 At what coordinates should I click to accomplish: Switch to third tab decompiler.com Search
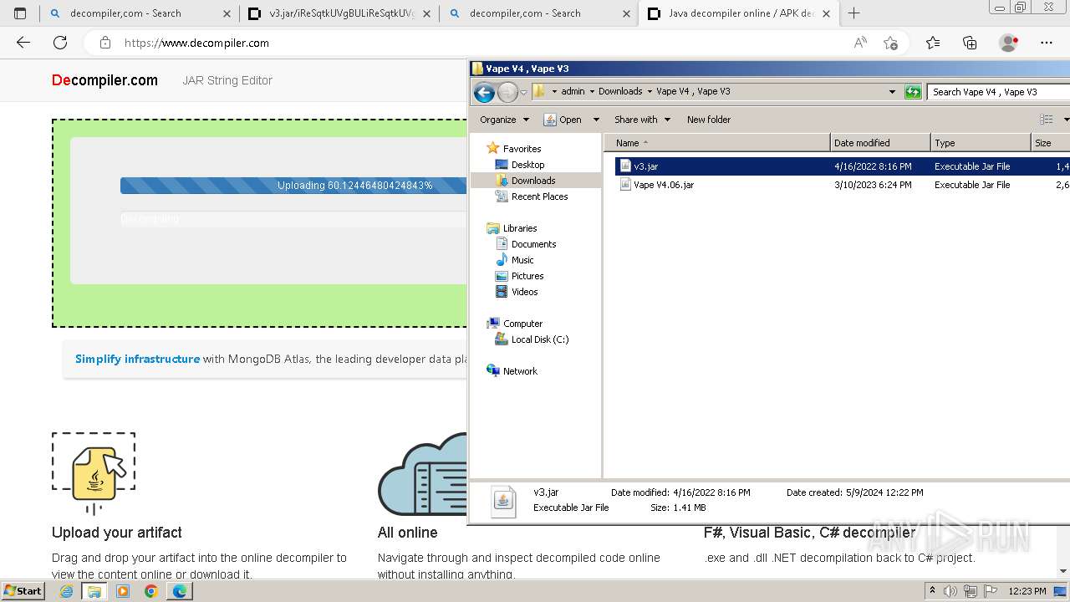click(x=538, y=13)
